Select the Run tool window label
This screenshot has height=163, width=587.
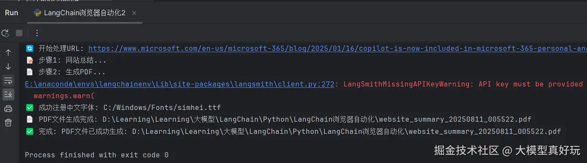[11, 13]
